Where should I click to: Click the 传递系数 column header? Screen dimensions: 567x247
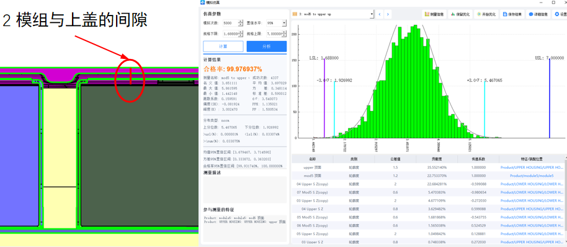[x=478, y=159]
